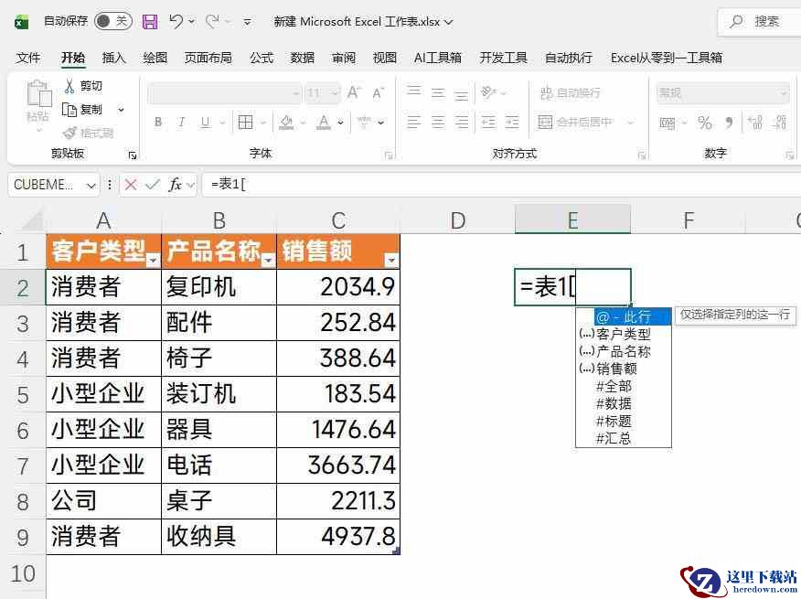Image resolution: width=801 pixels, height=599 pixels.
Task: Click the Copy (复制) icon
Action: point(69,110)
